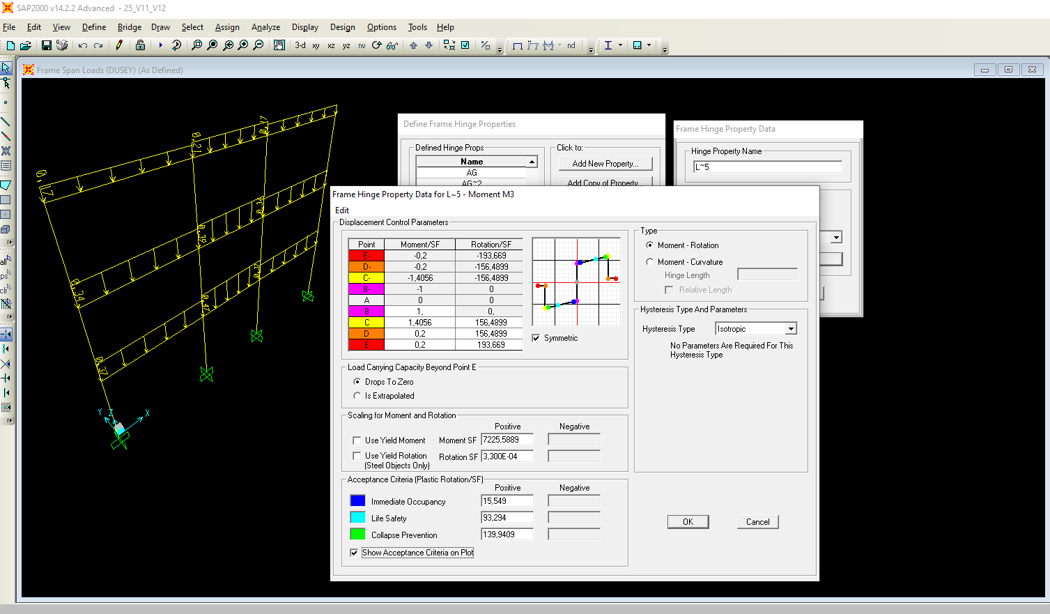
Task: Click the Restore Full View zoom icon
Action: (213, 45)
